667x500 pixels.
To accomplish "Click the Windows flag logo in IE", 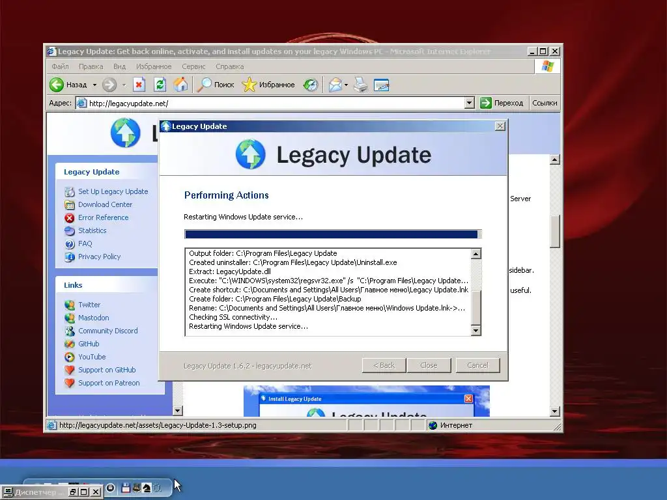I will 547,66.
